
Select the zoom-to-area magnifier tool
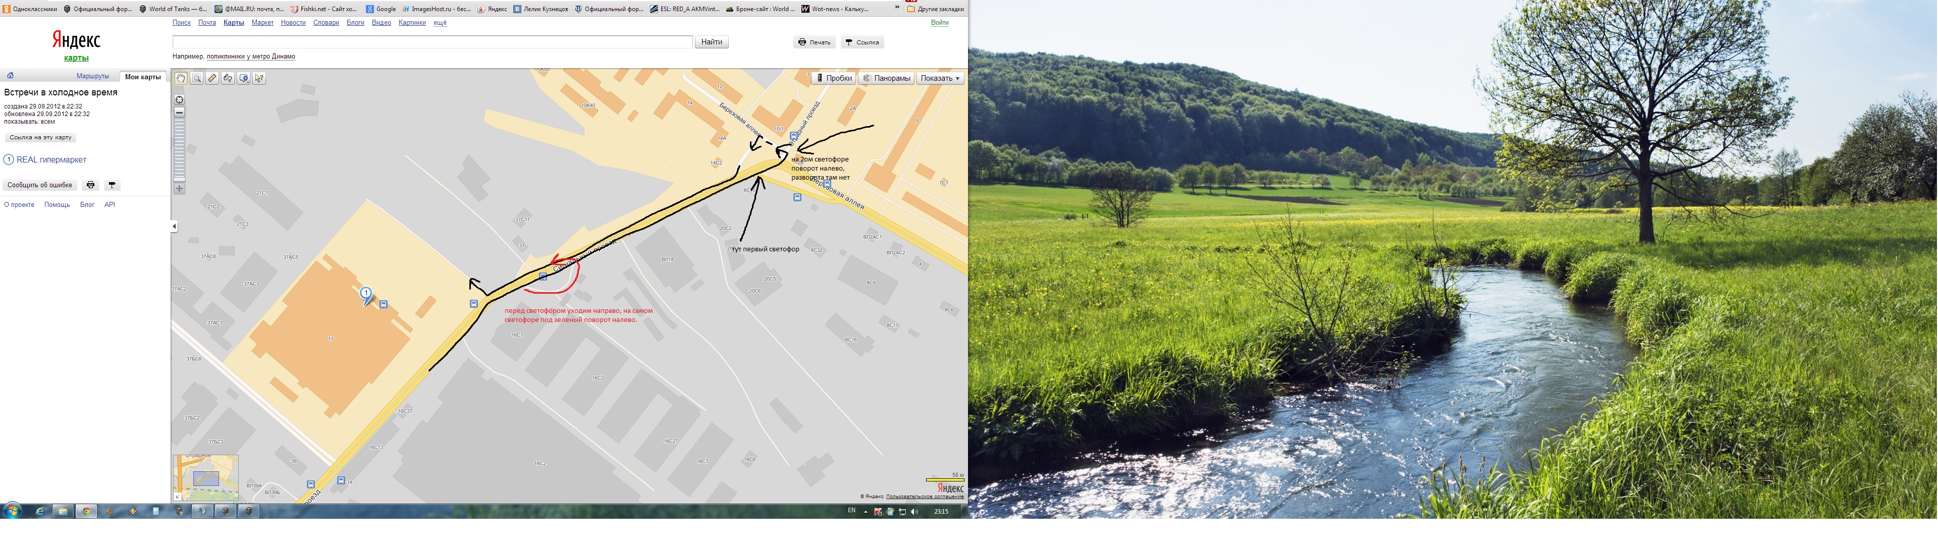196,78
